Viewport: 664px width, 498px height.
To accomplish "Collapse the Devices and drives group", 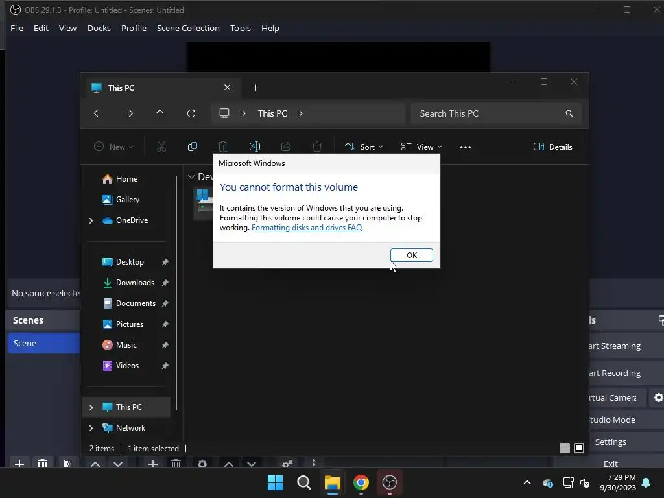I will click(x=191, y=176).
